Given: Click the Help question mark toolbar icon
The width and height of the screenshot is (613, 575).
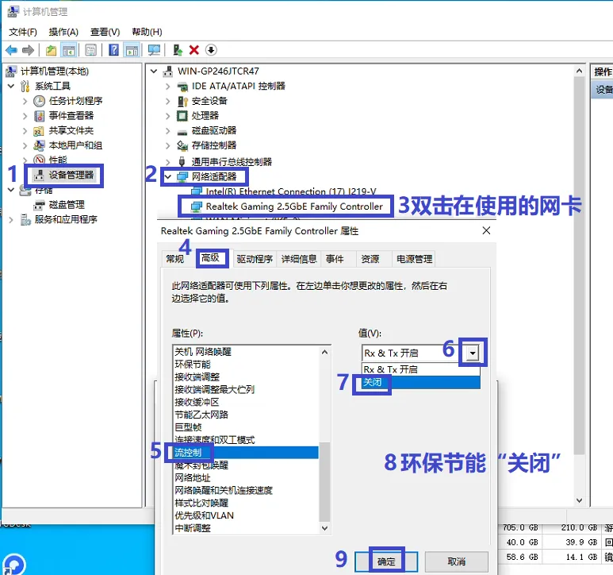Looking at the screenshot, I should point(113,50).
